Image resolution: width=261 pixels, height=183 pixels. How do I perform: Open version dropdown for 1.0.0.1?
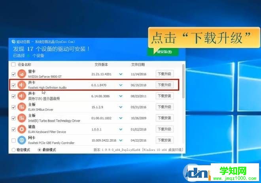[x=121, y=129]
